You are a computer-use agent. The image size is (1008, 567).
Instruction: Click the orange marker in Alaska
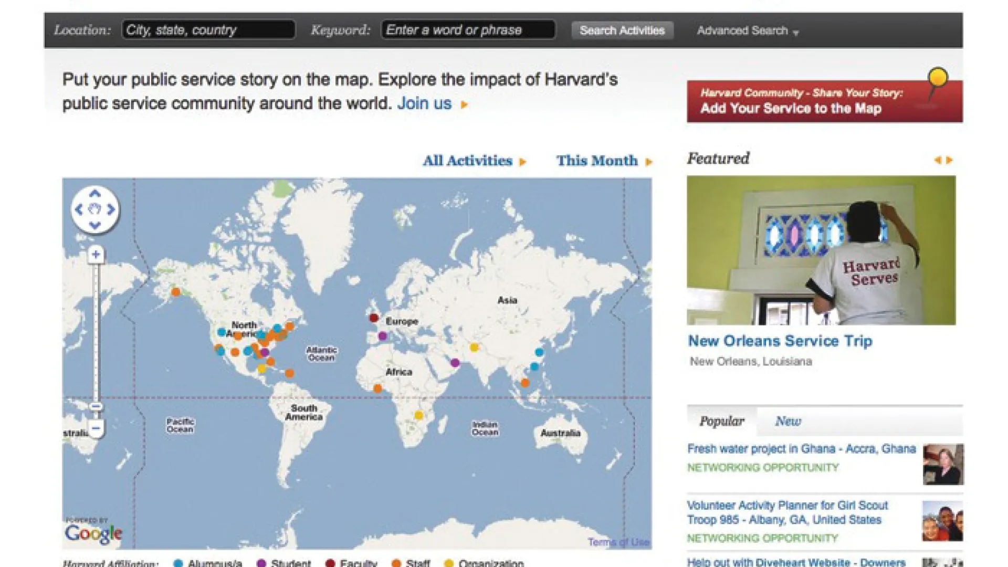176,292
